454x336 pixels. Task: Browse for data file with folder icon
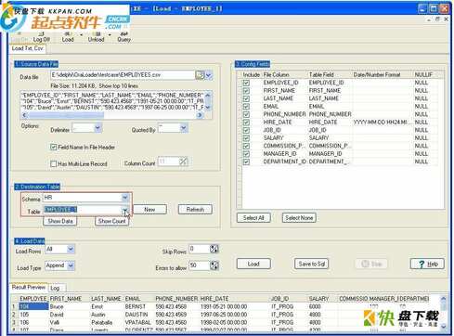tap(200, 75)
